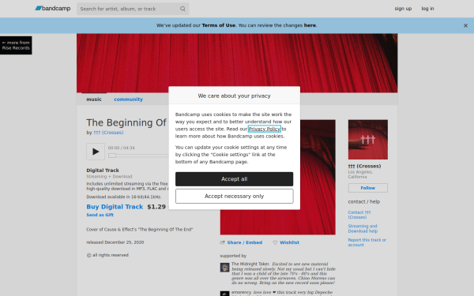Switch to the community tab
The width and height of the screenshot is (474, 296).
click(128, 99)
